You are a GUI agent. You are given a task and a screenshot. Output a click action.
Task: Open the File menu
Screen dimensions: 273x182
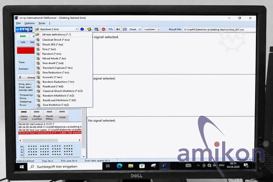click(x=18, y=23)
